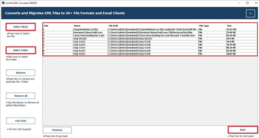Click the Remove button
259x138 pixels.
pos(21,73)
